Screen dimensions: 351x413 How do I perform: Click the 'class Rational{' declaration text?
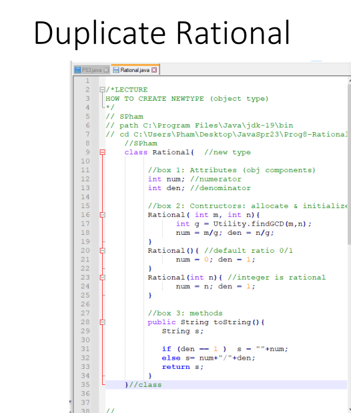coord(159,152)
